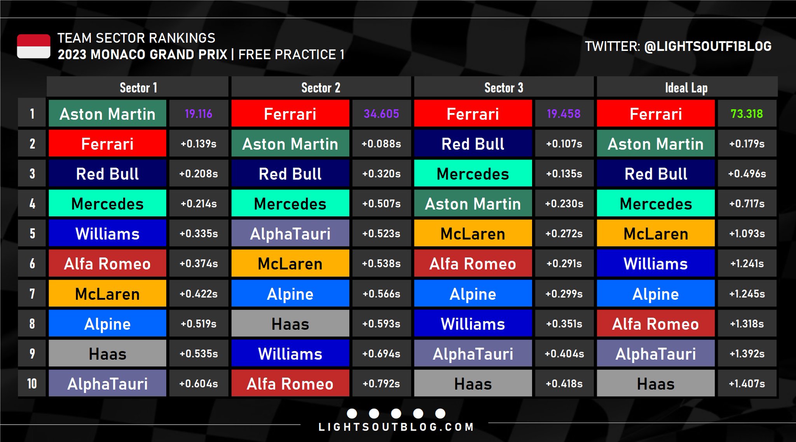Select the Sector 3 column header
The height and width of the screenshot is (442, 796).
click(x=504, y=87)
